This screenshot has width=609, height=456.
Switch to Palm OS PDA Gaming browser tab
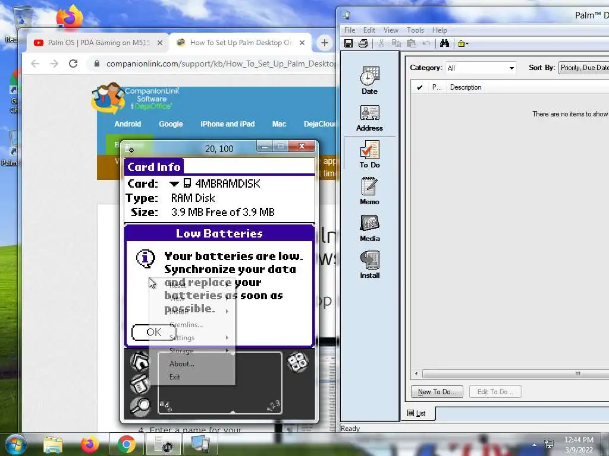click(98, 43)
